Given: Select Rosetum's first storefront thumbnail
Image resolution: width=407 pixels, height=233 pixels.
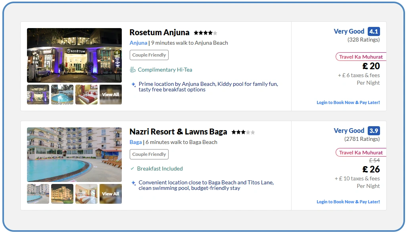Looking at the screenshot, I should 38,95.
